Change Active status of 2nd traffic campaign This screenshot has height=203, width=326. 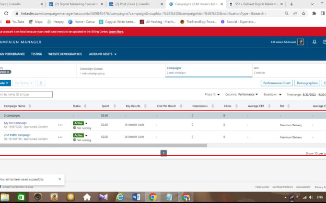[80, 135]
